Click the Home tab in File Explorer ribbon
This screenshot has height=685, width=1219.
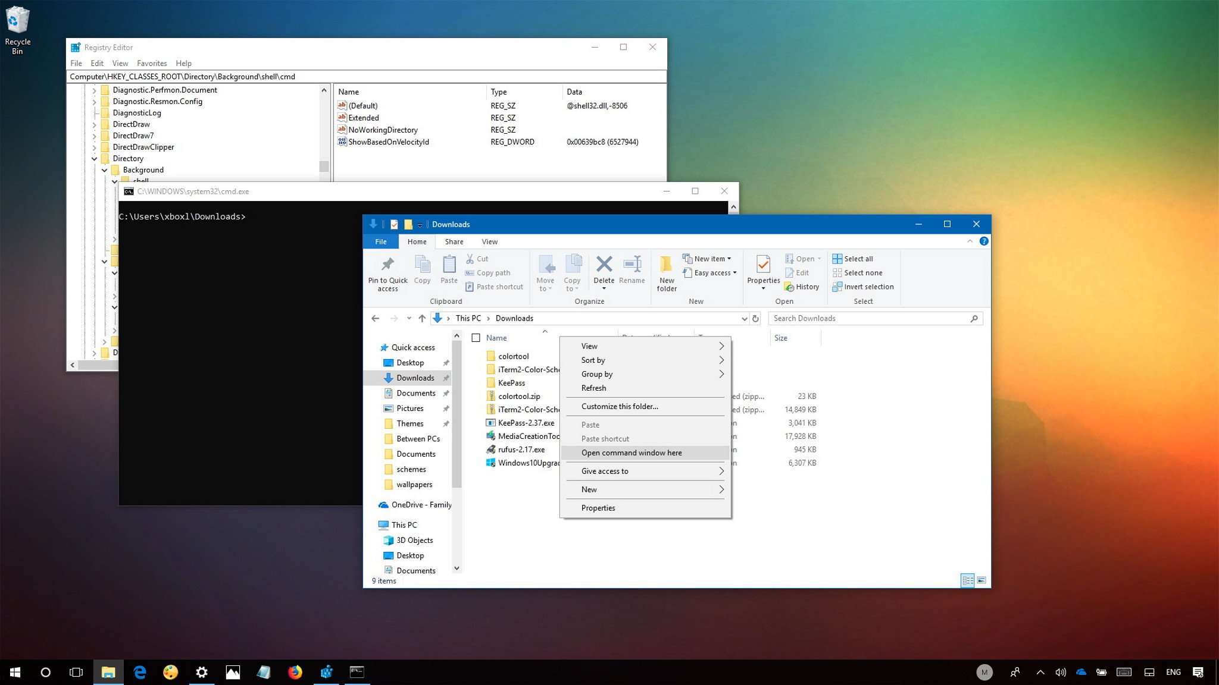click(x=417, y=242)
